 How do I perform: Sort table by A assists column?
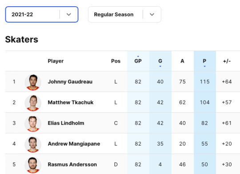(182, 61)
